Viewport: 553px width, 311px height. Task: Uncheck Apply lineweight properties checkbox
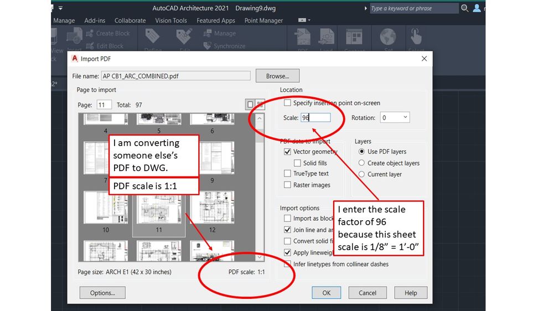287,252
